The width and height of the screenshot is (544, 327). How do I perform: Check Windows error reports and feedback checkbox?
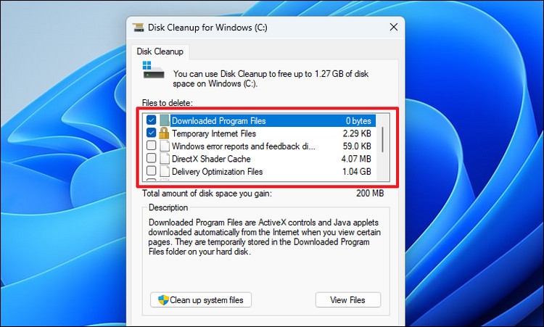tap(151, 145)
